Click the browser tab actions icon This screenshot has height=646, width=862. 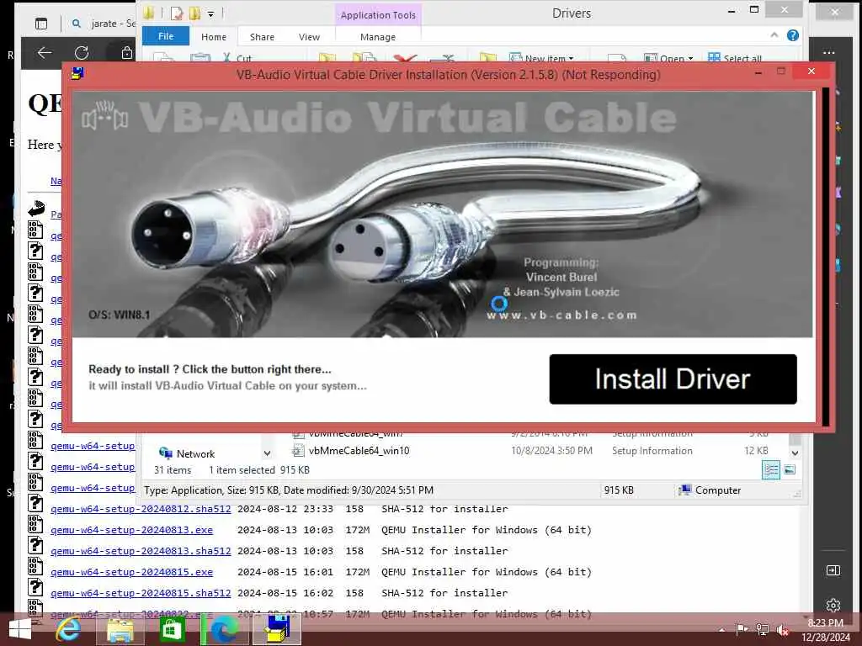41,24
